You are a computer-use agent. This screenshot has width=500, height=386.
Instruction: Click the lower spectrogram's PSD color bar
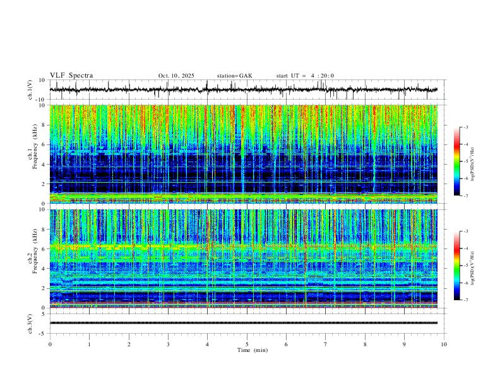point(457,266)
